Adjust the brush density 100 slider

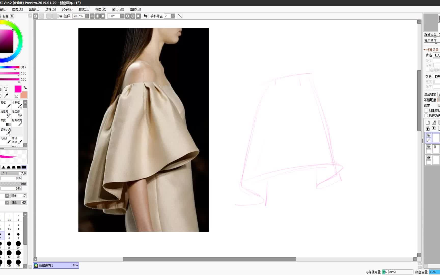[x=13, y=184]
